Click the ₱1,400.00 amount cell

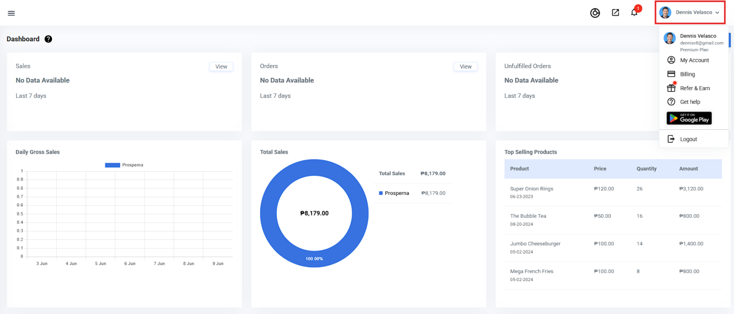pos(691,244)
